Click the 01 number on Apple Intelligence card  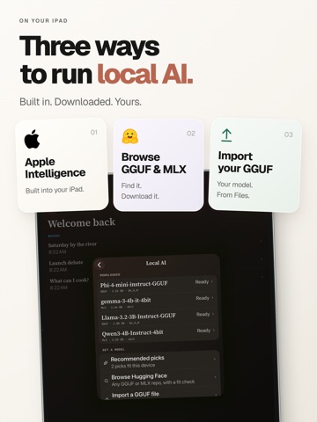(94, 132)
